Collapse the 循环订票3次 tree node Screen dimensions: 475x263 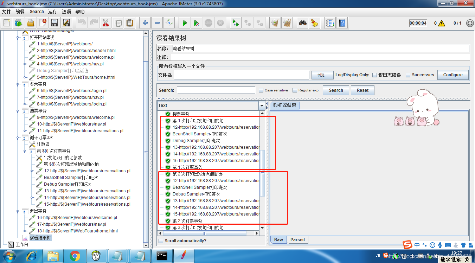(x=18, y=138)
